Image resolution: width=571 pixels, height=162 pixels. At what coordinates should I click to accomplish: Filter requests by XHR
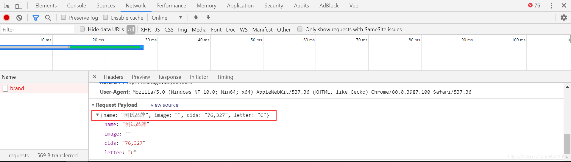pyautogui.click(x=146, y=29)
